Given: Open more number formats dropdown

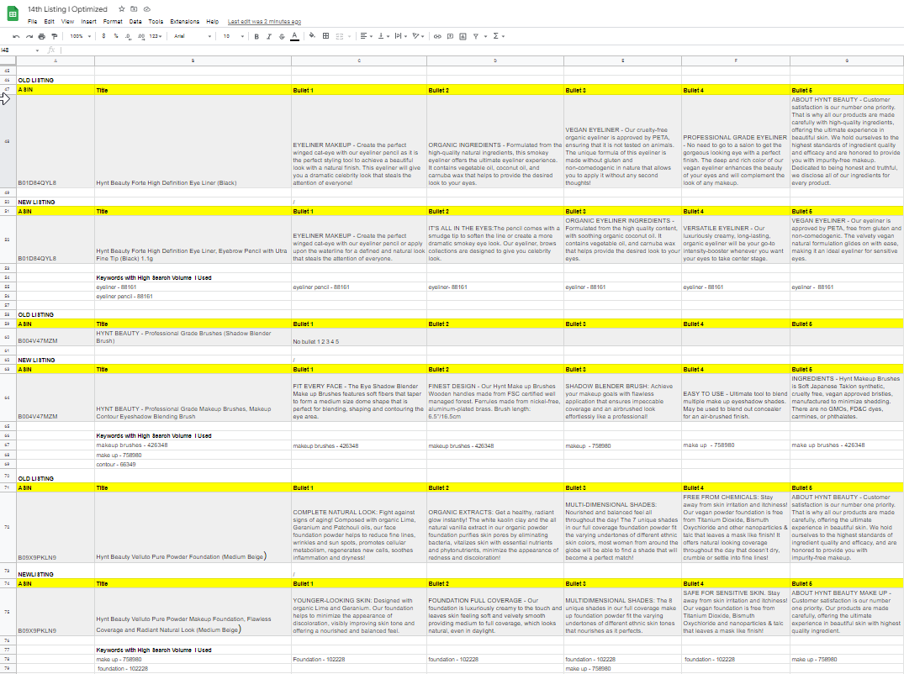Looking at the screenshot, I should tap(155, 36).
